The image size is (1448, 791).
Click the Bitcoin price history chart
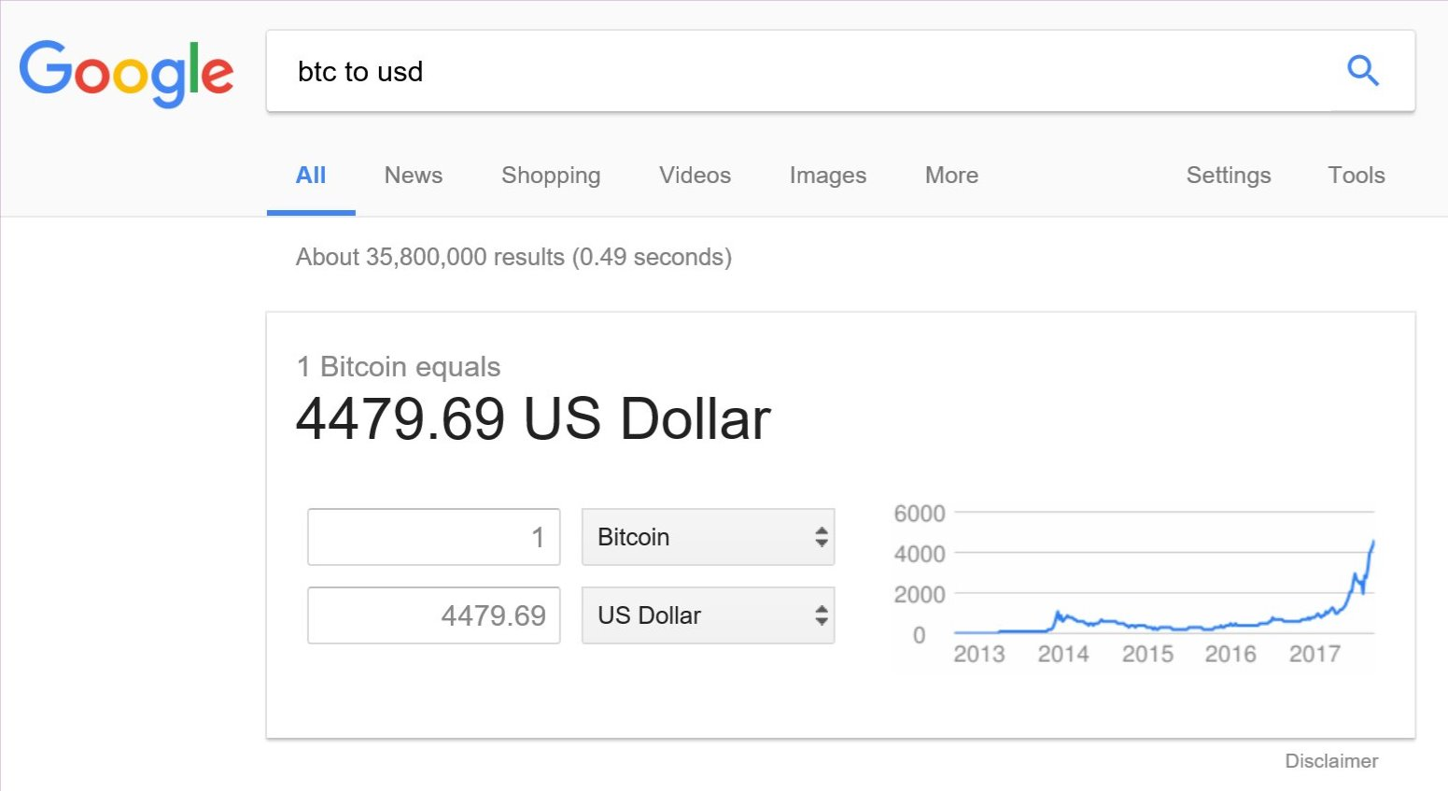(1158, 588)
